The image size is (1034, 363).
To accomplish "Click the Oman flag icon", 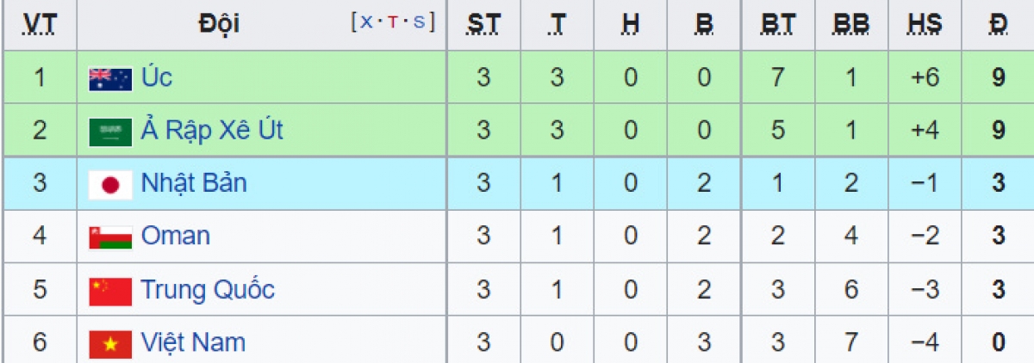I will (x=110, y=237).
